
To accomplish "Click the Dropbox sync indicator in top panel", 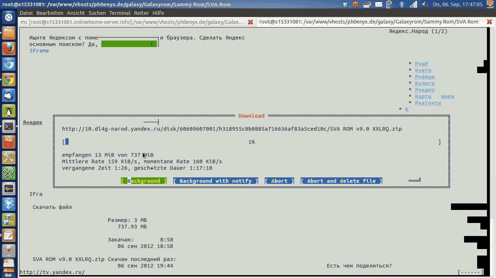I will tap(345, 4).
